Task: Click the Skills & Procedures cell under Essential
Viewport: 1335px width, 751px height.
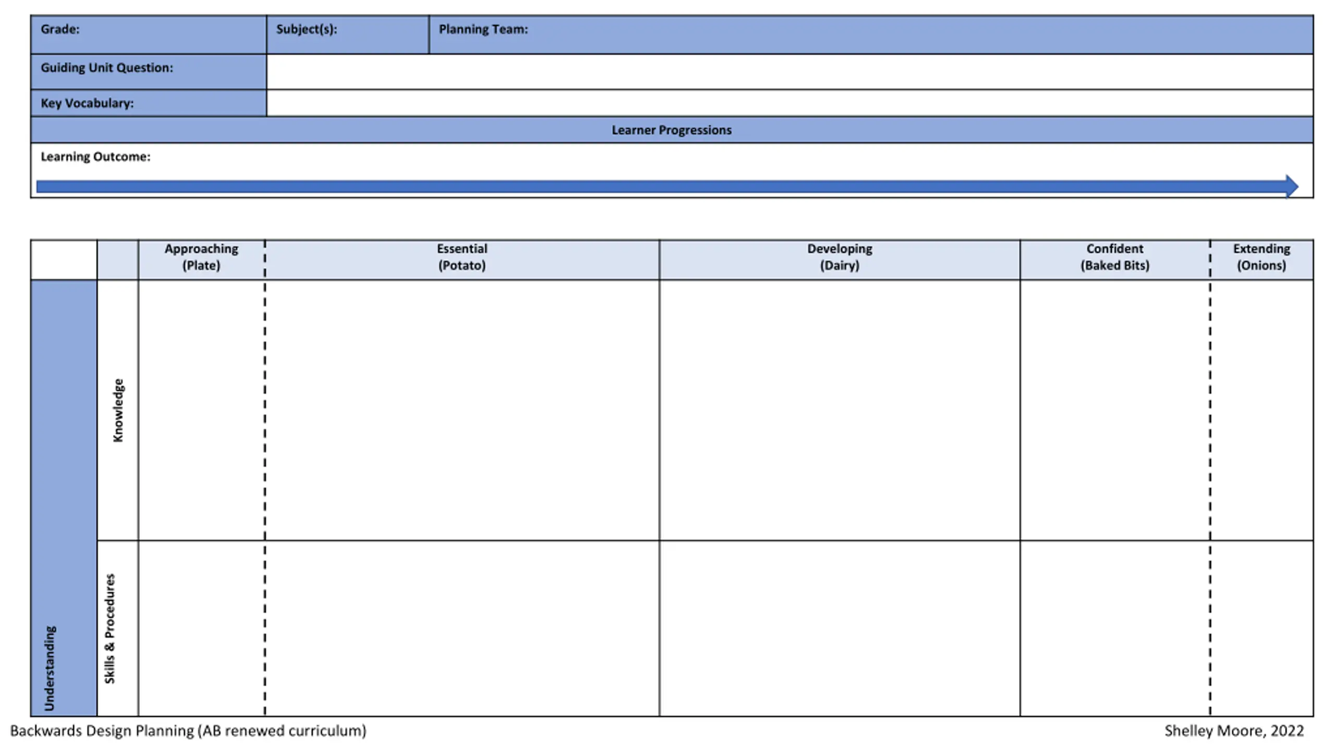Action: click(x=462, y=628)
